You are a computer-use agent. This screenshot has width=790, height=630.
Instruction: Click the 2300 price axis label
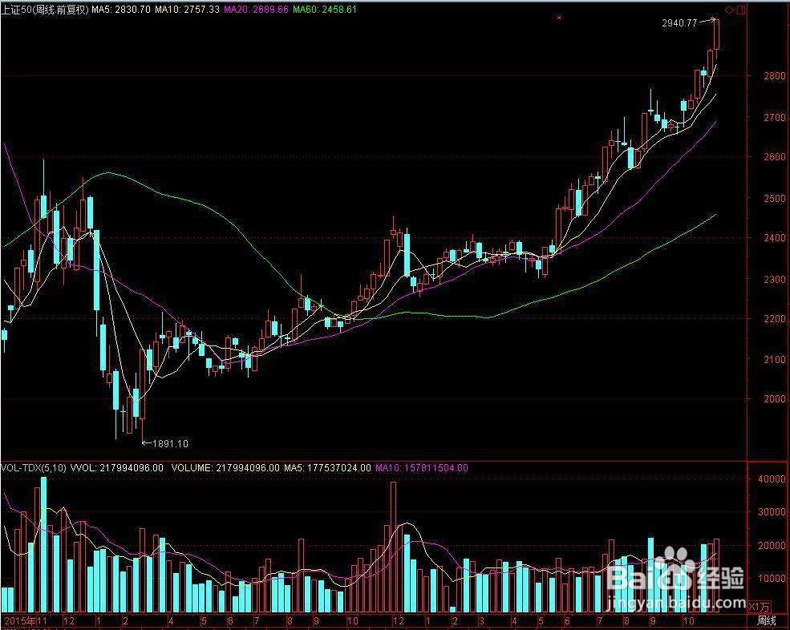[x=775, y=279]
